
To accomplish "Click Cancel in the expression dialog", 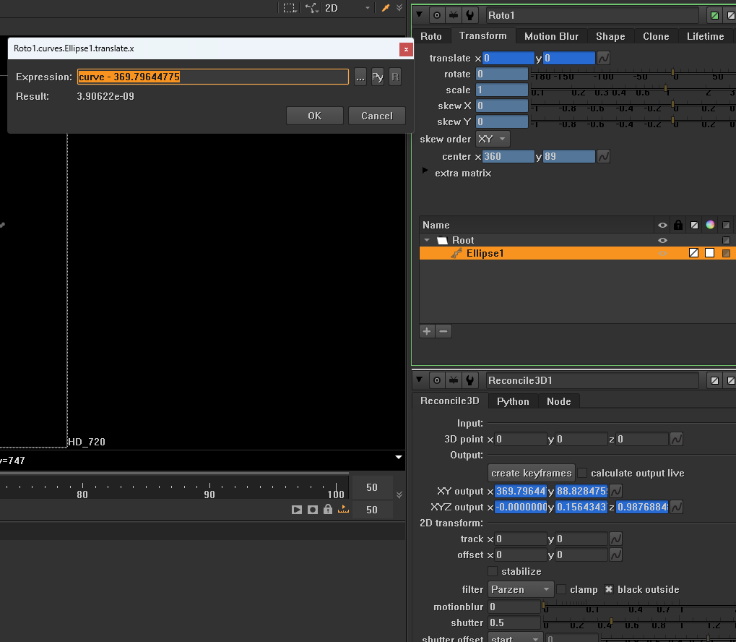I will point(376,116).
